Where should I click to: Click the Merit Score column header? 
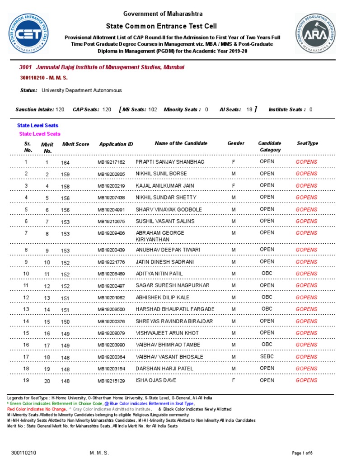(x=75, y=144)
